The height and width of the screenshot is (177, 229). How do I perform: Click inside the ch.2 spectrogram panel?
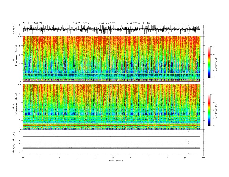111,107
